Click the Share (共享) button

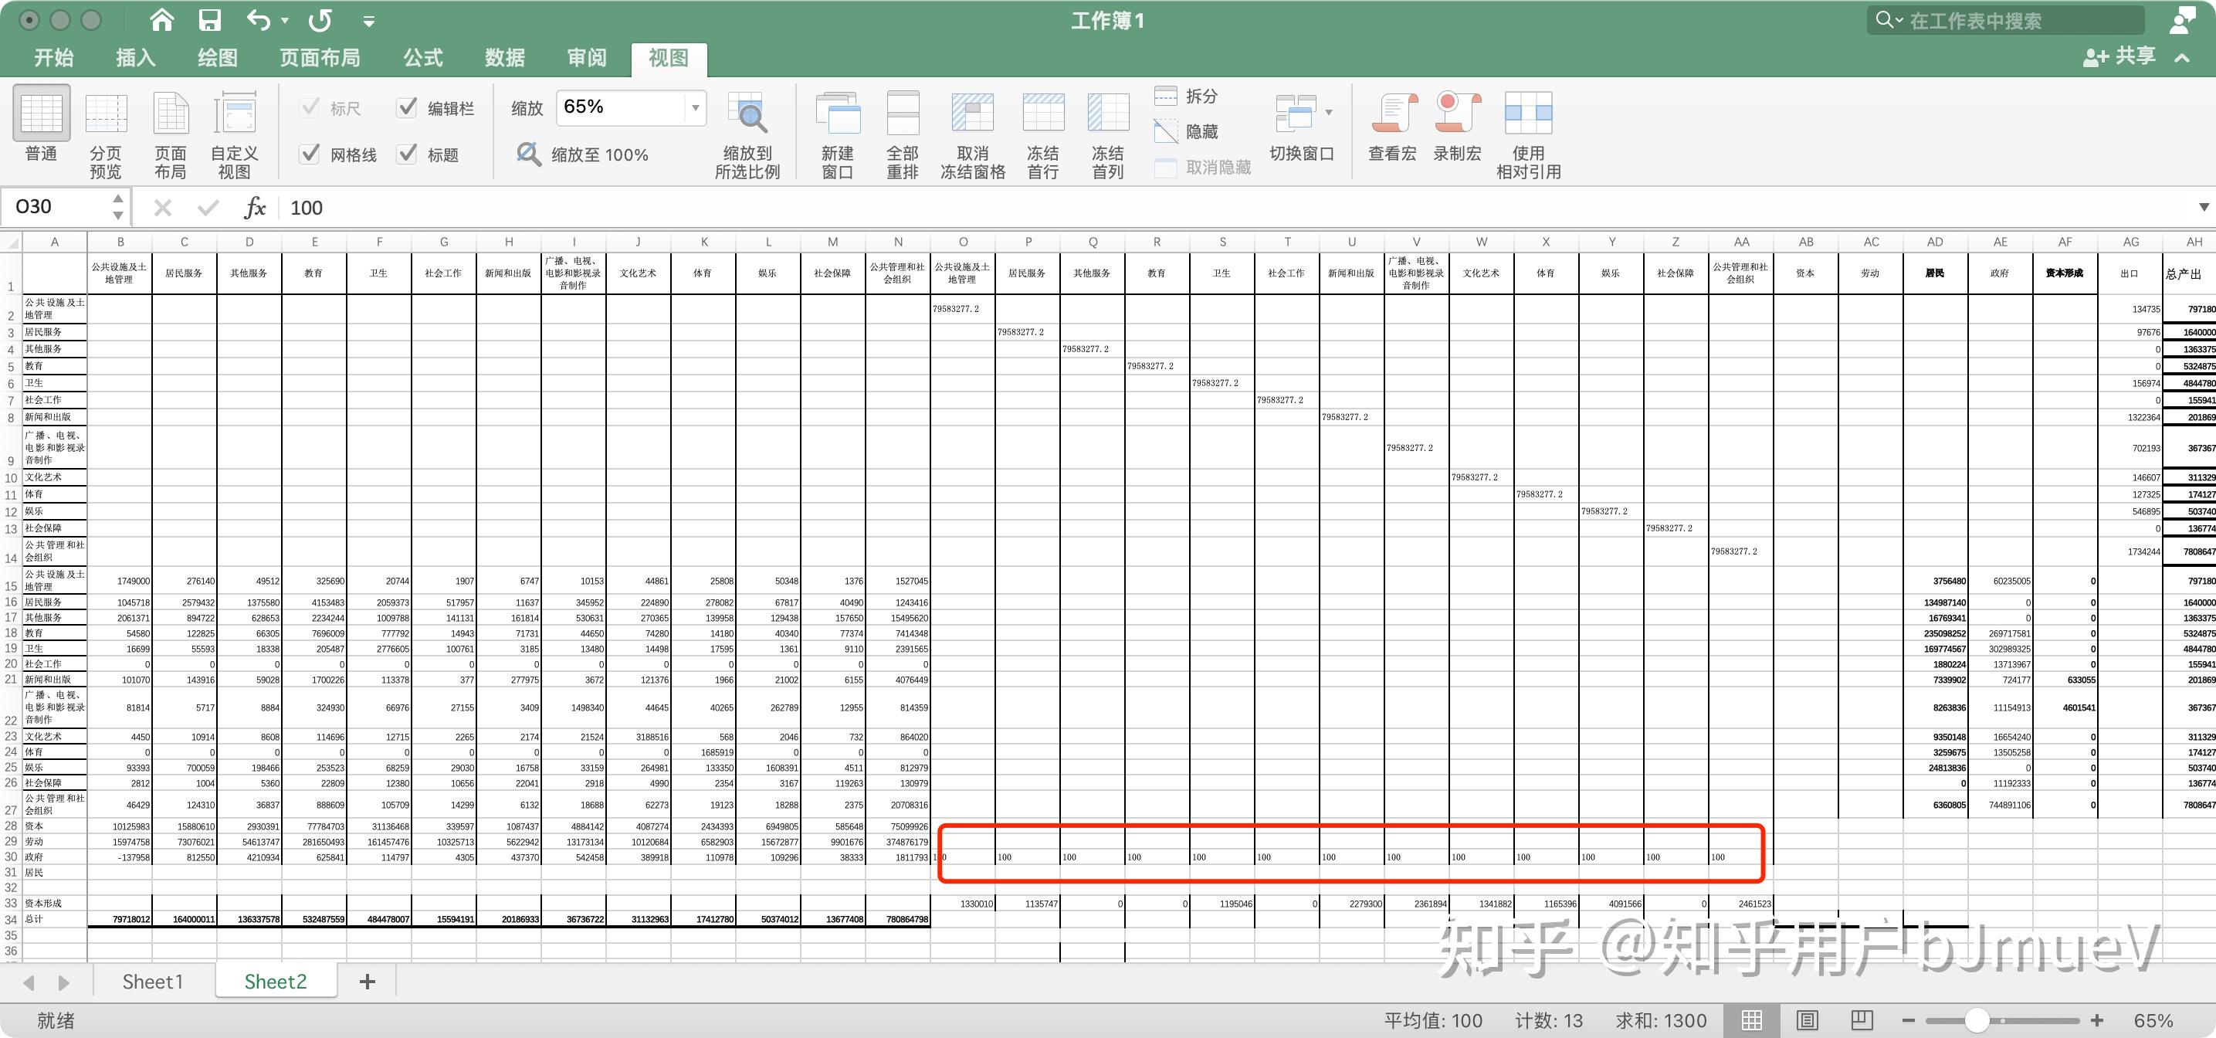pyautogui.click(x=2120, y=57)
